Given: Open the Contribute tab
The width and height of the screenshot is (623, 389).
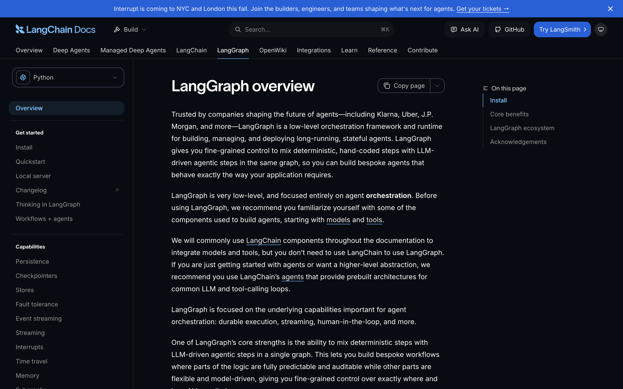Looking at the screenshot, I should coord(422,50).
